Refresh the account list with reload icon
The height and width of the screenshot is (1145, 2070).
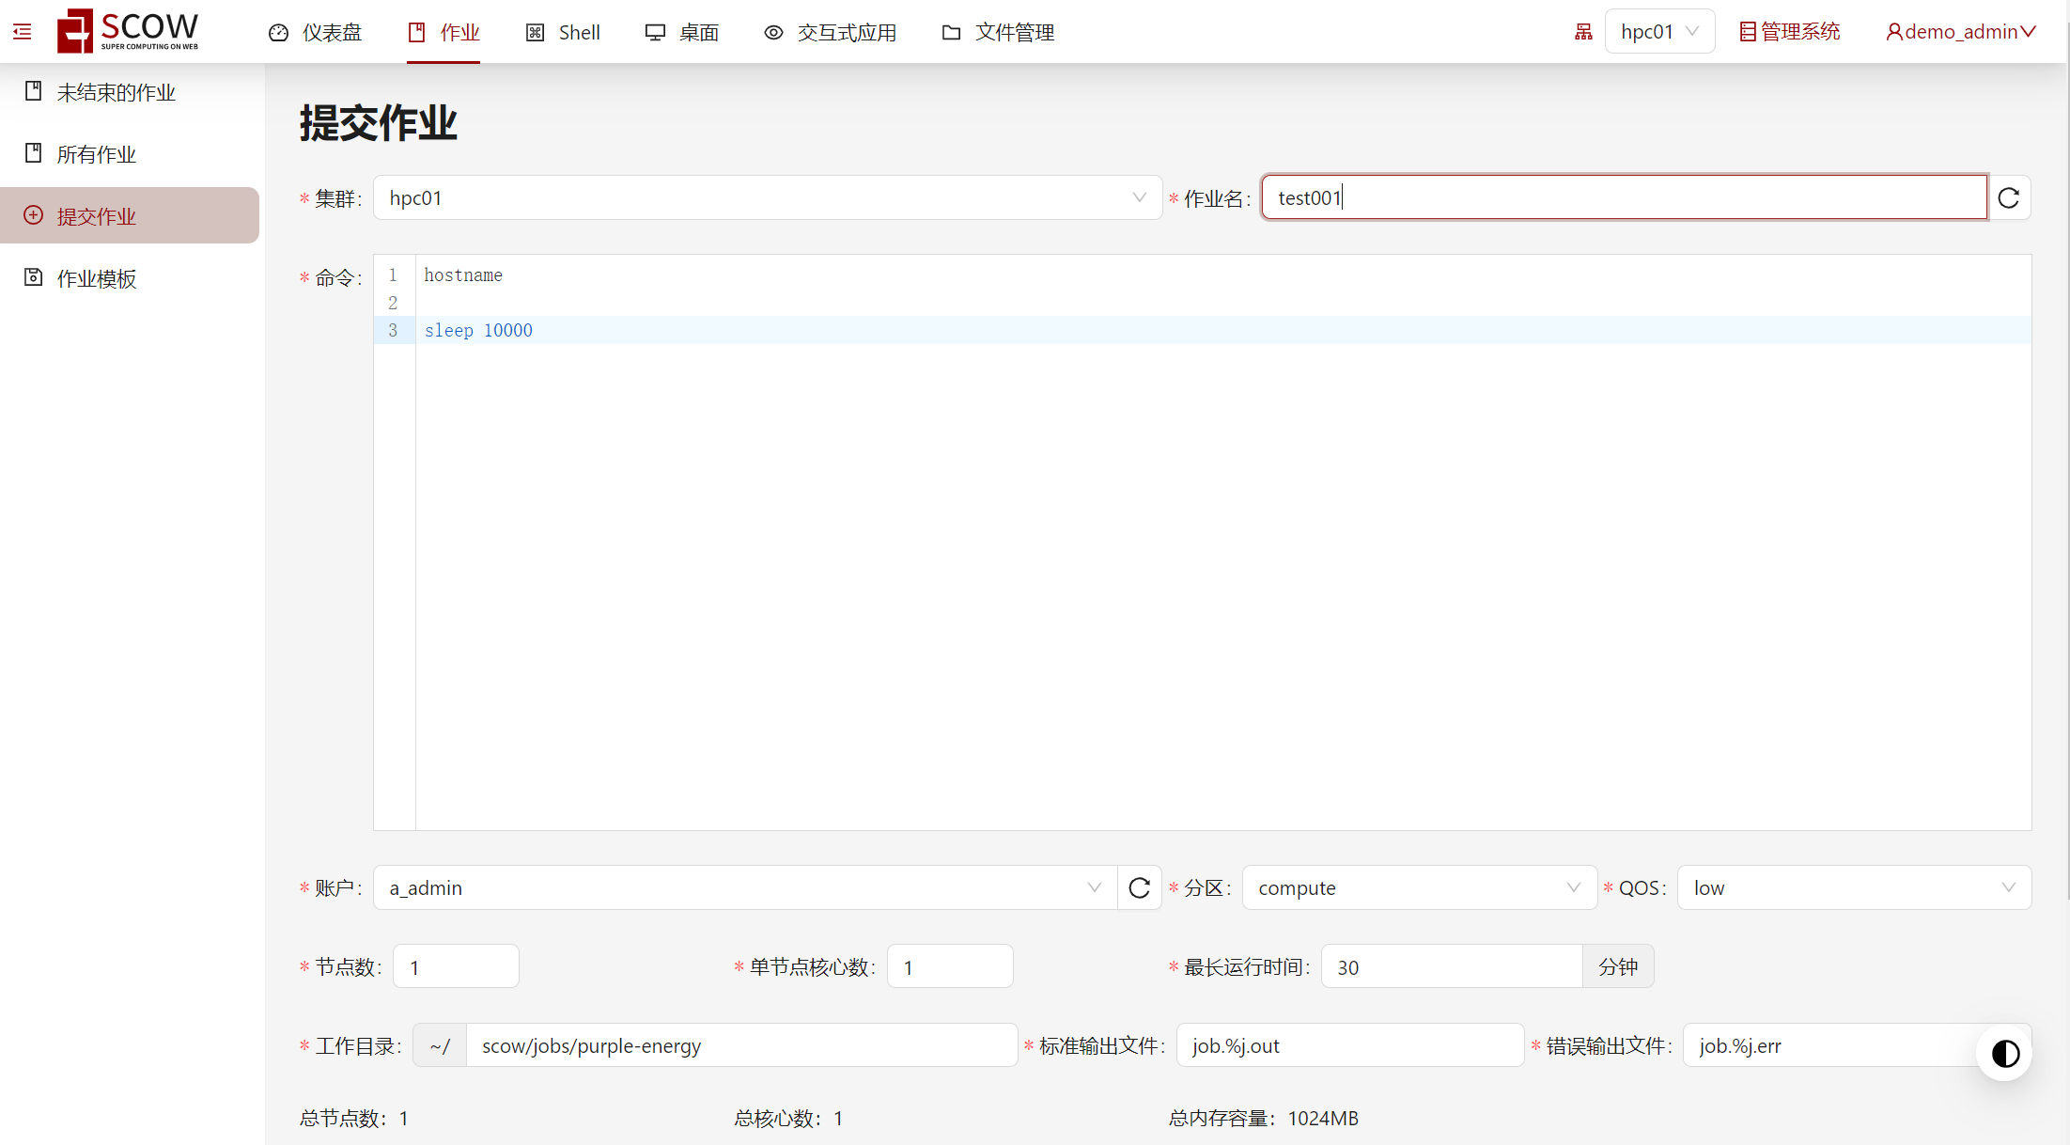point(1140,888)
